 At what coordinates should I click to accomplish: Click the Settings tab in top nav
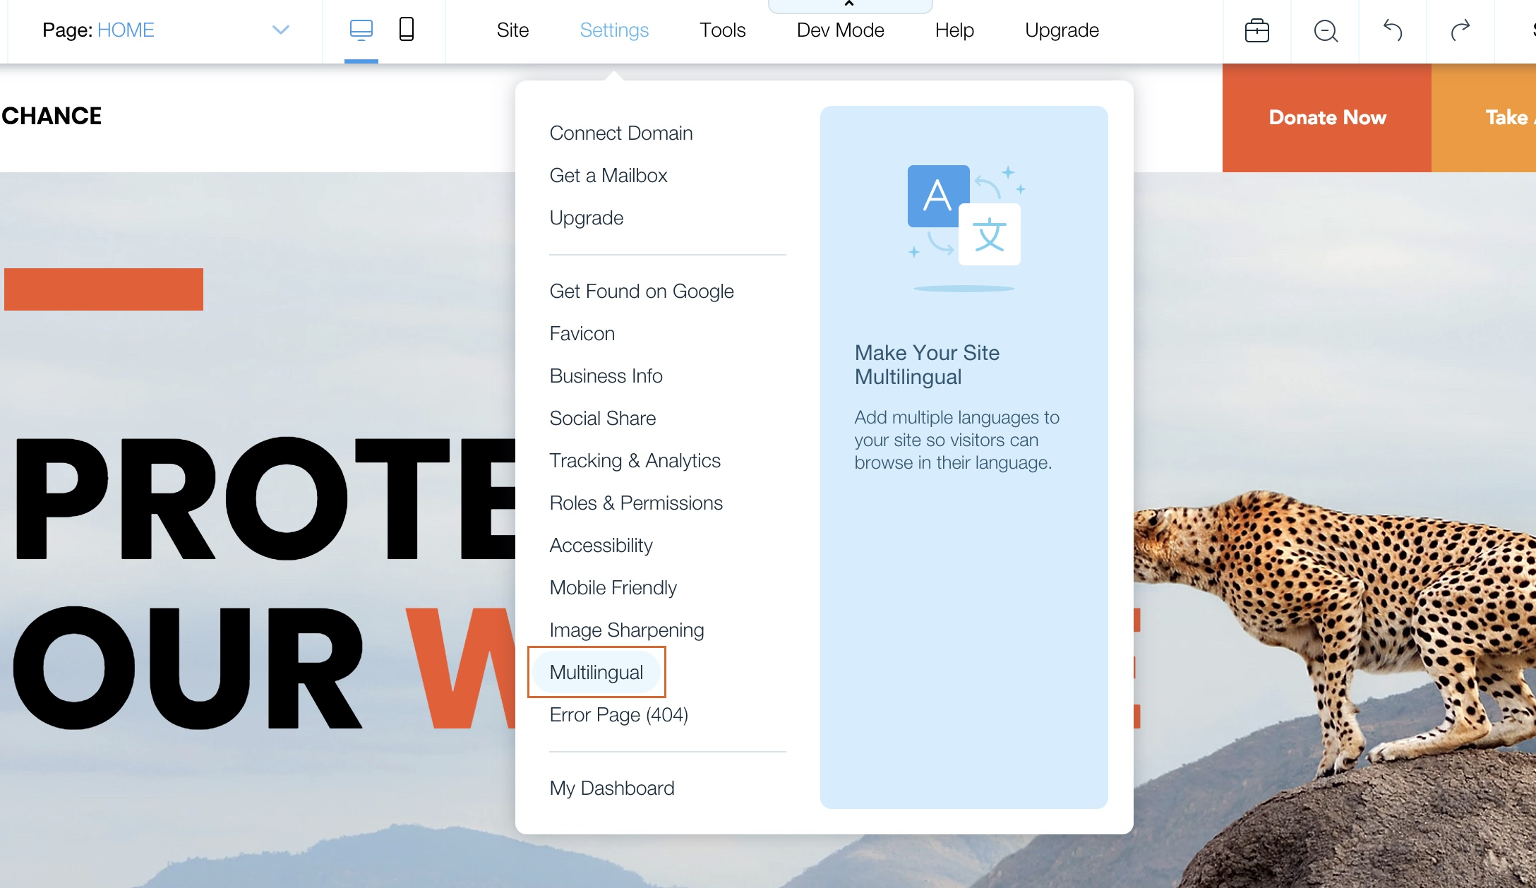pyautogui.click(x=614, y=30)
